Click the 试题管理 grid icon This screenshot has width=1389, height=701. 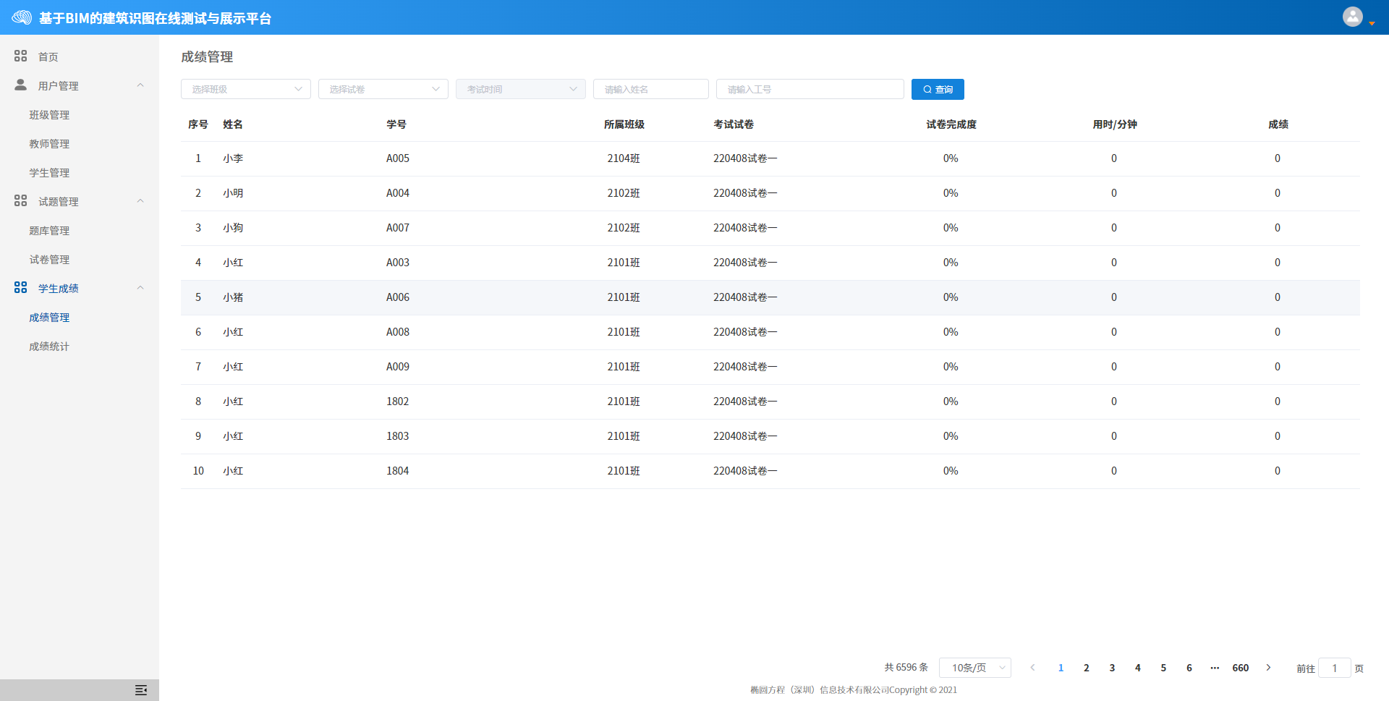coord(20,200)
